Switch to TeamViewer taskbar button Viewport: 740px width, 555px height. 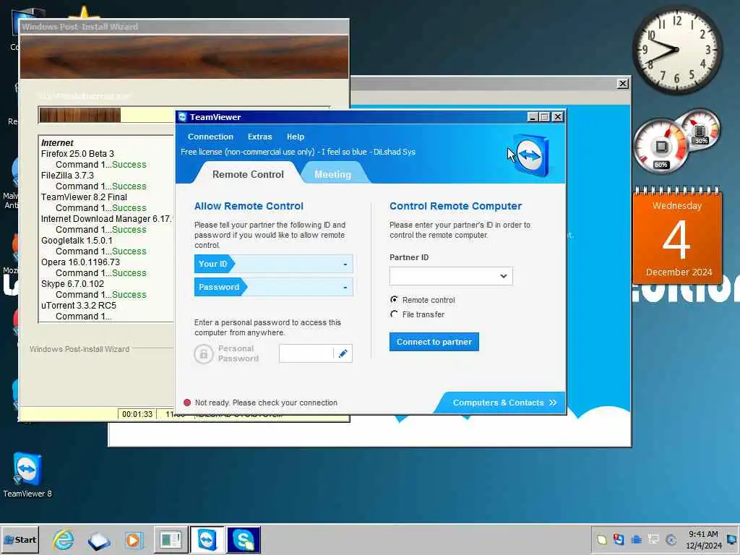click(207, 540)
